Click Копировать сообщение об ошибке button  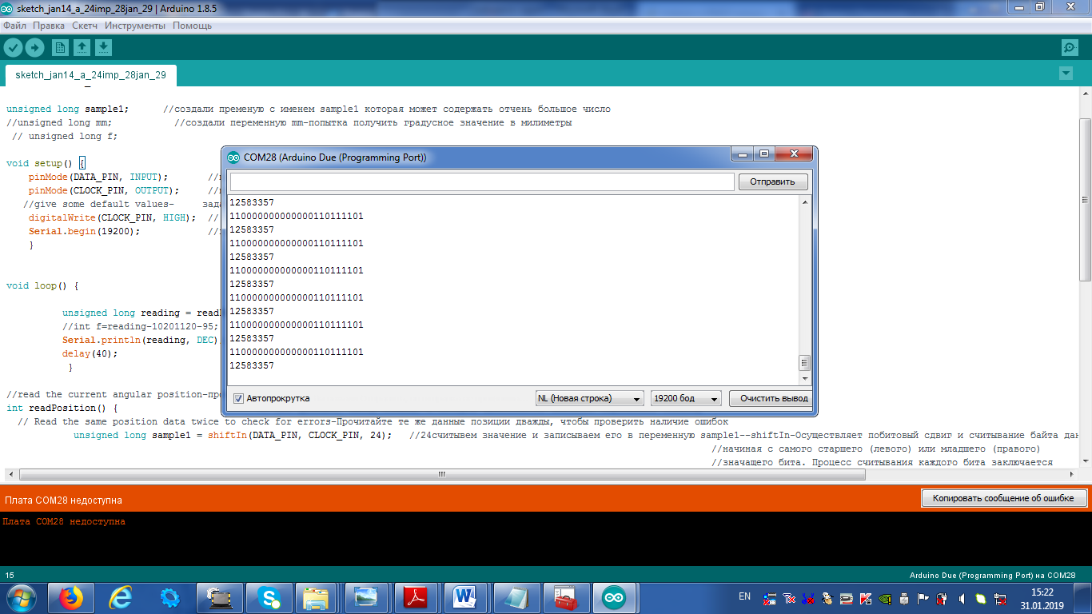pos(1005,498)
